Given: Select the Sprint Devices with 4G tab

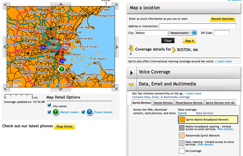Looking at the screenshot, I should [220, 103].
